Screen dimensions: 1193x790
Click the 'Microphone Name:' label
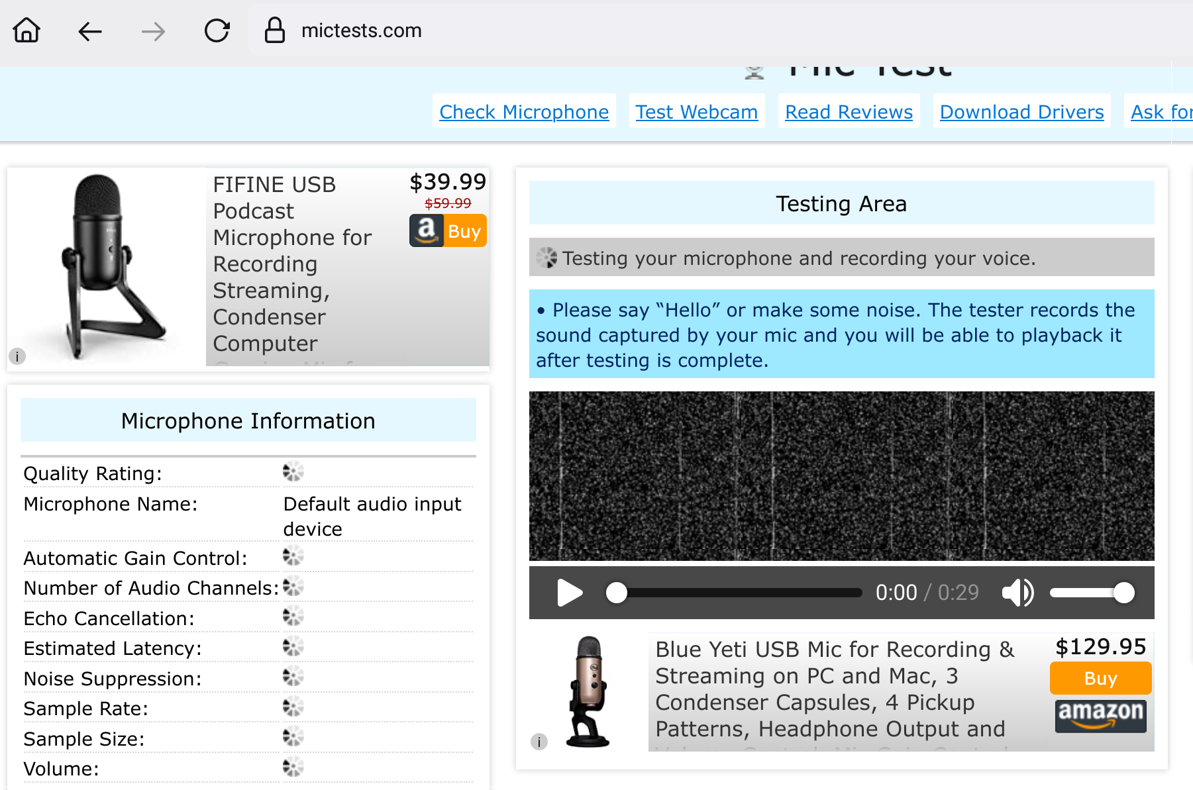(111, 504)
